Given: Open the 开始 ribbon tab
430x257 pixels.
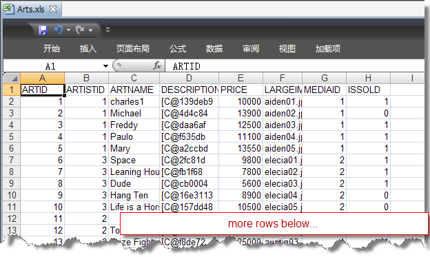Looking at the screenshot, I should 52,49.
